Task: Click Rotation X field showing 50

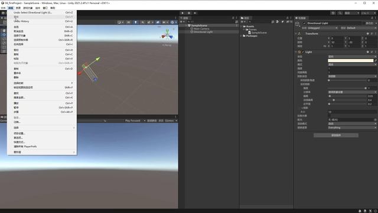Action: [337, 42]
